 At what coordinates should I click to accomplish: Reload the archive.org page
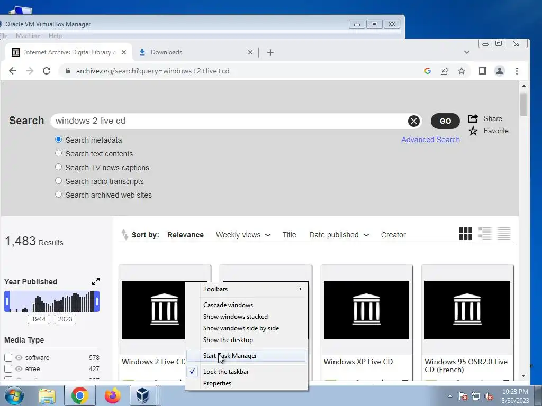click(47, 71)
